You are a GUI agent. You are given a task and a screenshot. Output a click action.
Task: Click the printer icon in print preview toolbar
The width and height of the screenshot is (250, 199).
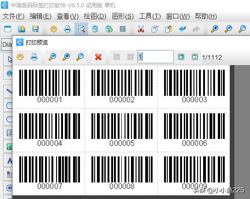click(34, 57)
